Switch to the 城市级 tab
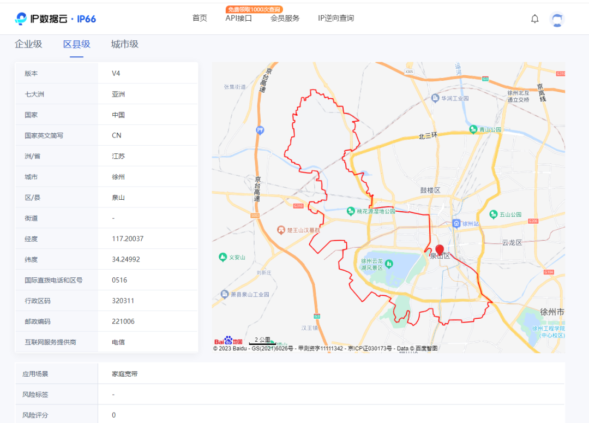 pyautogui.click(x=125, y=44)
